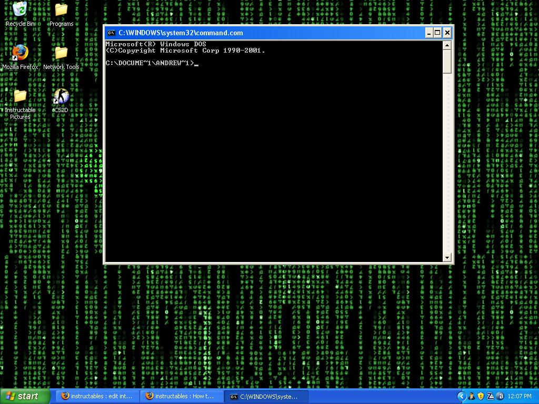Screen dimensions: 539x404
Task: Open the yellow security shield tray icon
Action: point(481,397)
